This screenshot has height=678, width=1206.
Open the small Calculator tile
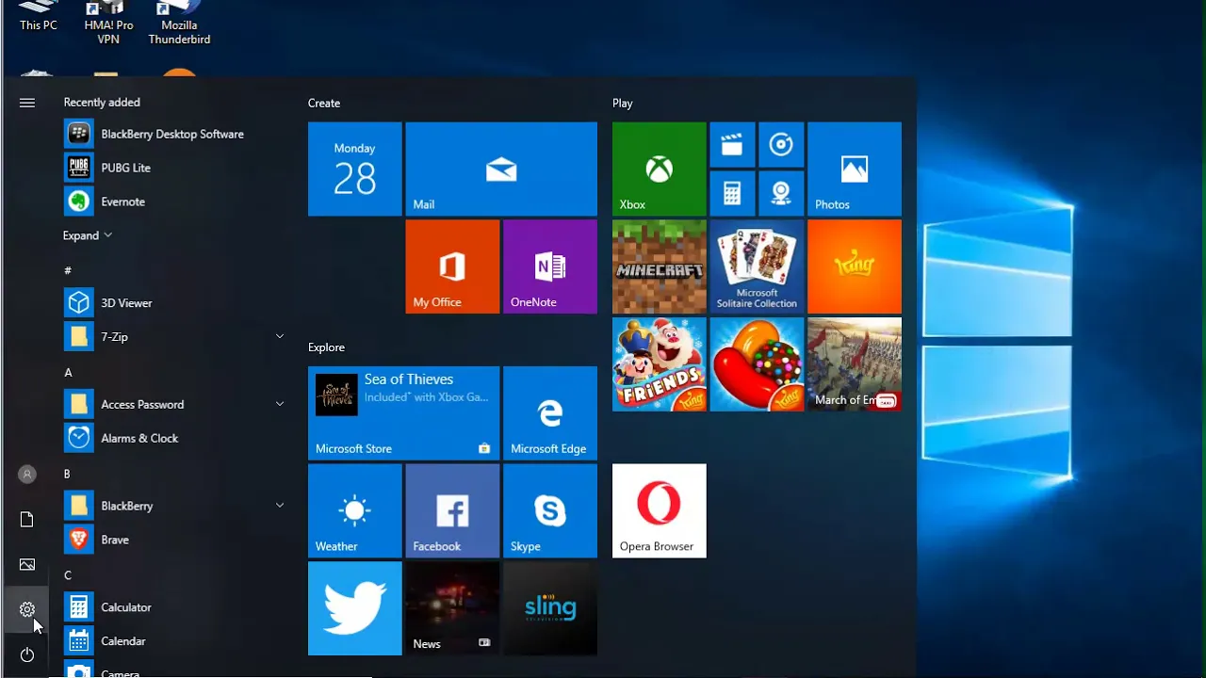tap(732, 194)
